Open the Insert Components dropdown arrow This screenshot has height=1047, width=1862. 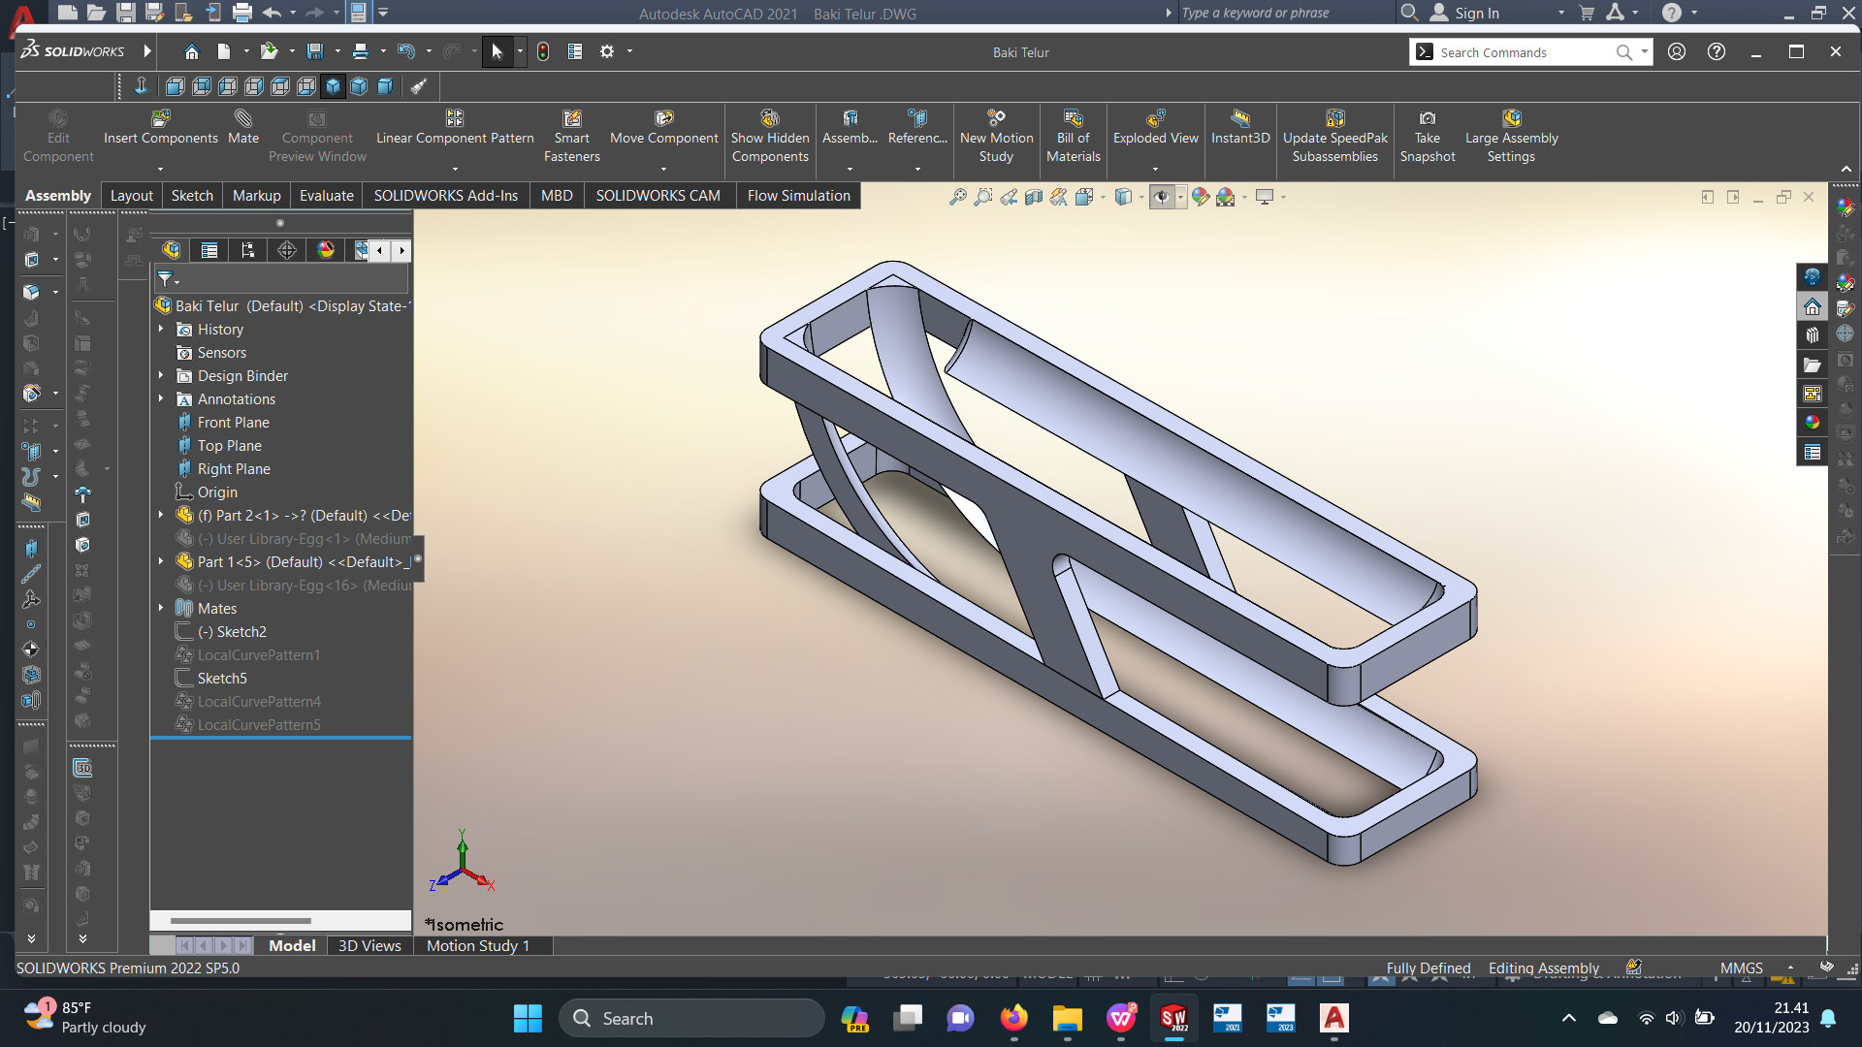coord(160,170)
